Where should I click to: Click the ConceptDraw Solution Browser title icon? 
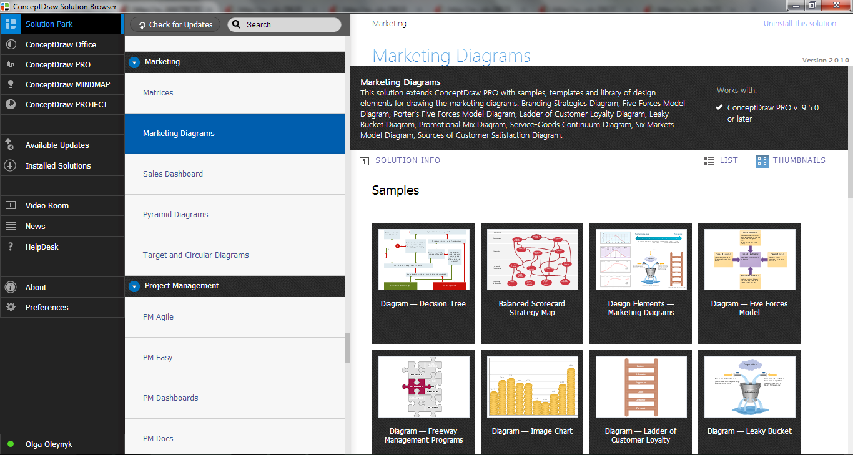pos(6,6)
